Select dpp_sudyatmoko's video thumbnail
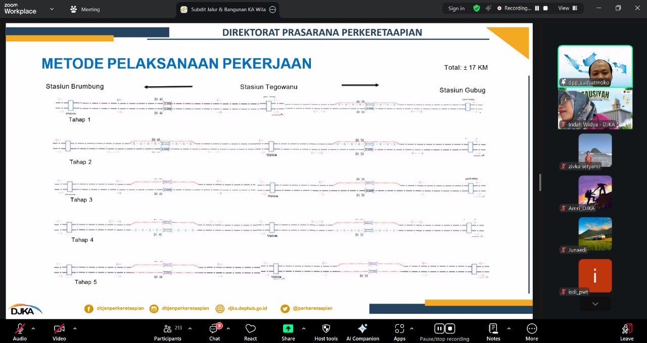This screenshot has height=343, width=647. click(595, 66)
